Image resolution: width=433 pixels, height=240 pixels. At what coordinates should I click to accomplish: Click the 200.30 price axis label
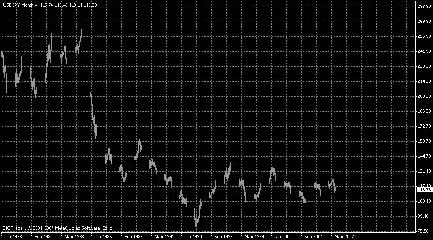424,96
